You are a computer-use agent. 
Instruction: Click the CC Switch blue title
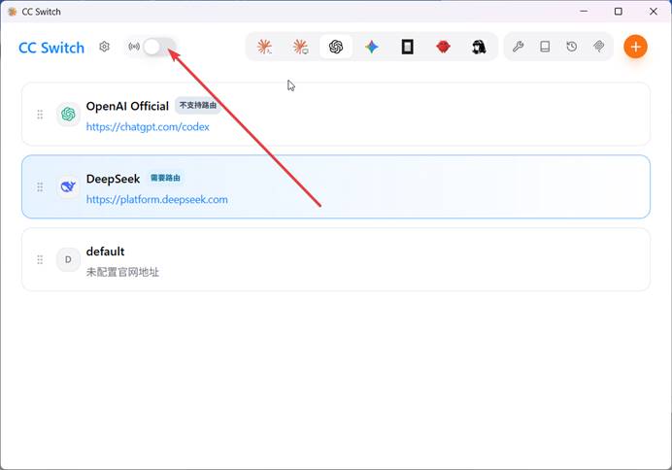tap(51, 48)
